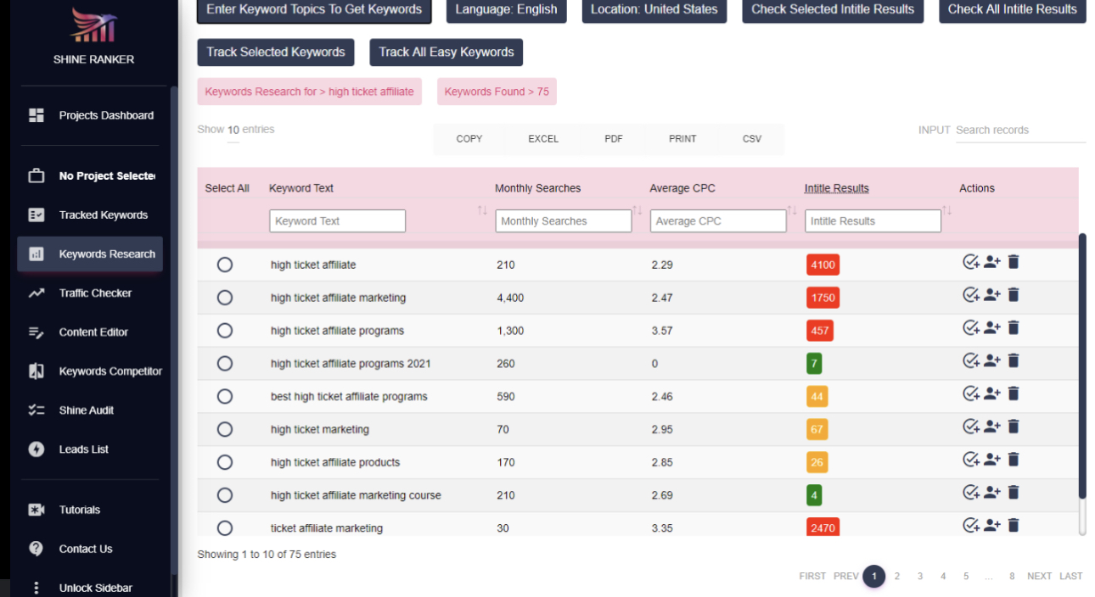1095x597 pixels.
Task: Click the orange 44 intitle badge
Action: [817, 397]
